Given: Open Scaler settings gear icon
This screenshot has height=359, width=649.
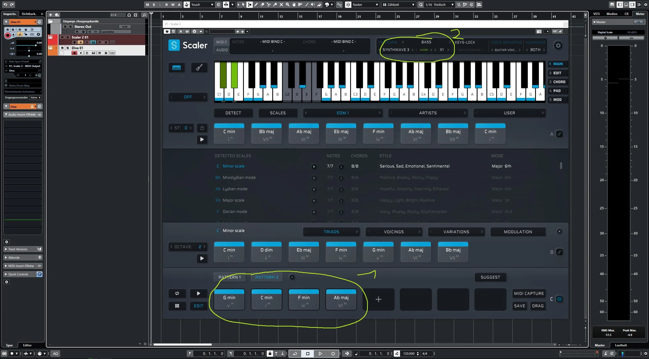Looking at the screenshot, I should tap(558, 46).
